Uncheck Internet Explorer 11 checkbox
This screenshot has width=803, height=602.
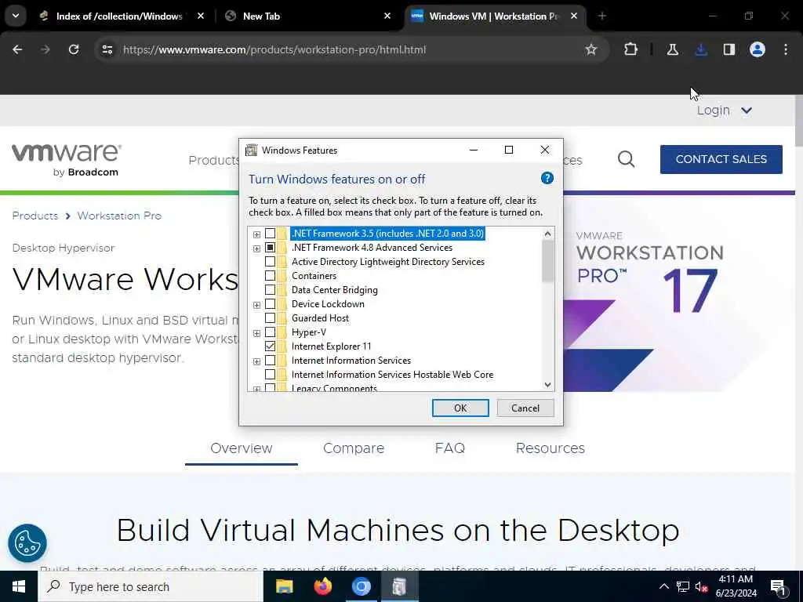pyautogui.click(x=270, y=346)
